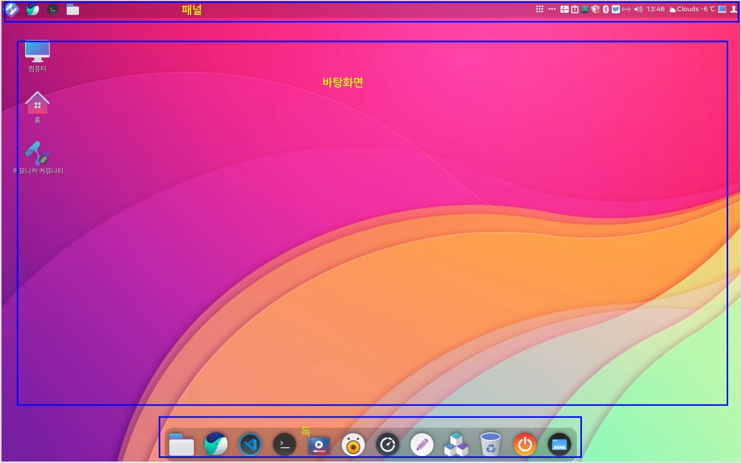Open the cubes software manager in dock
Screen dimensions: 741x463
456,445
